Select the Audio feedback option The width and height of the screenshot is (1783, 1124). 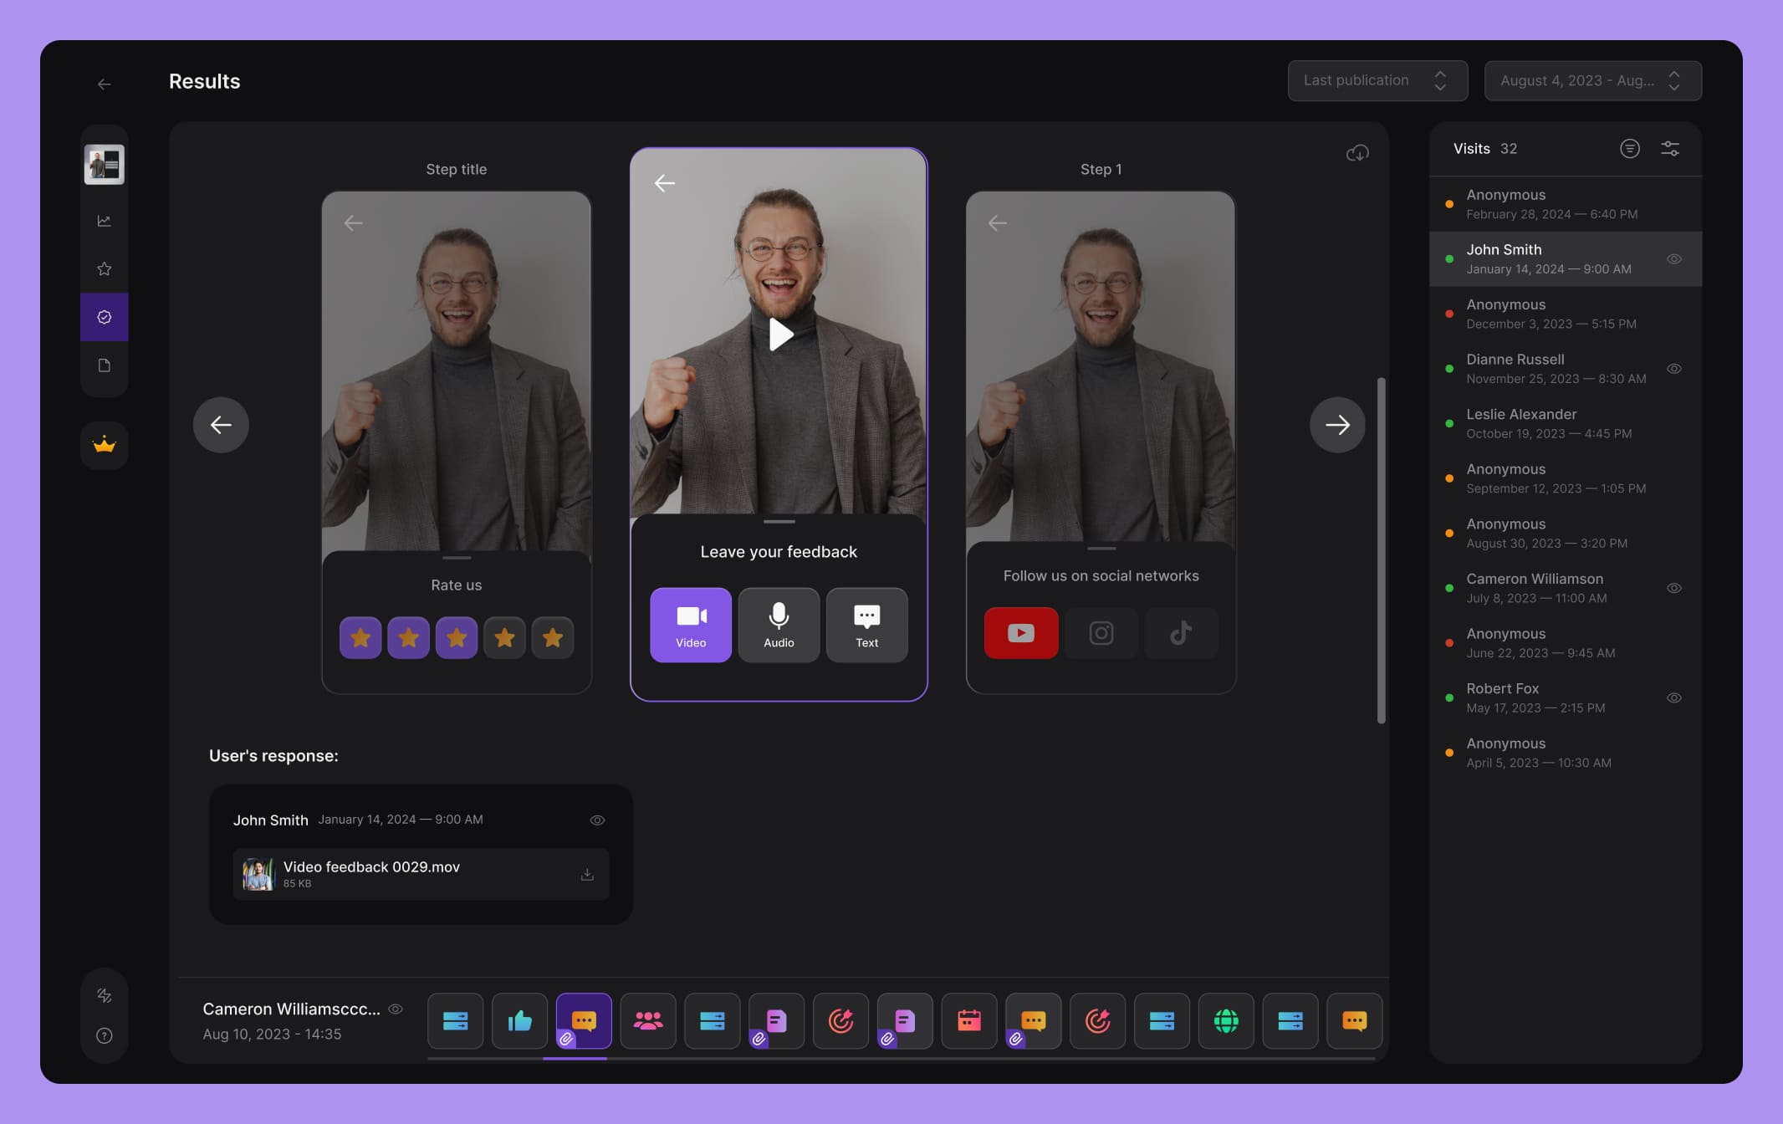(x=778, y=625)
